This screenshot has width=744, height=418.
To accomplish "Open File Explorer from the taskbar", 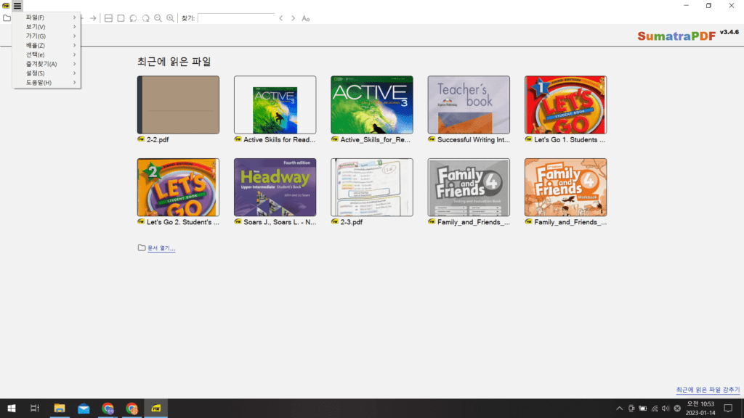I will (60, 408).
